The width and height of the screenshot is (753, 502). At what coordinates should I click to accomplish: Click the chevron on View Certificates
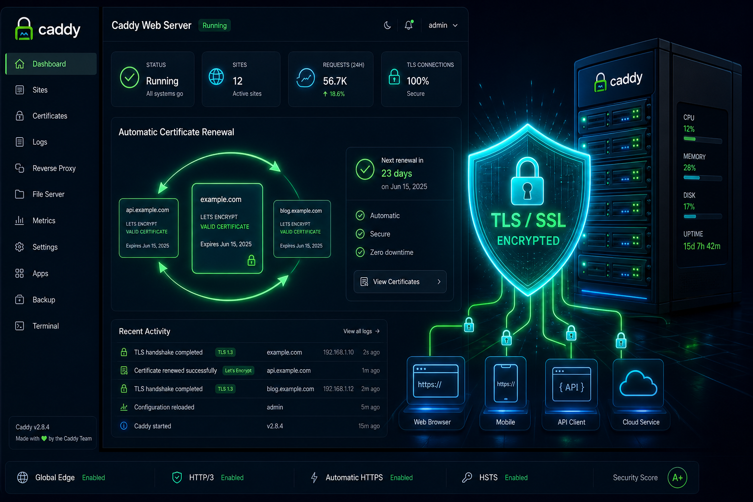click(439, 282)
